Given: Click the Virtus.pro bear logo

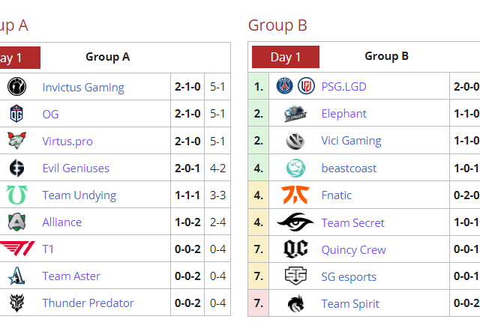Looking at the screenshot, I should coord(16,141).
